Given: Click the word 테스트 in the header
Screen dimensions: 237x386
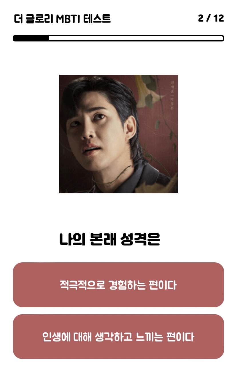Looking at the screenshot, I should coord(97,19).
